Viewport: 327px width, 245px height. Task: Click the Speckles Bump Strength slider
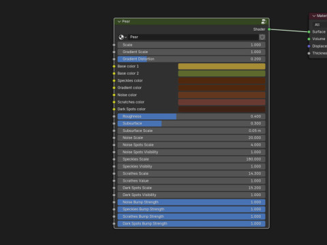tap(191, 209)
